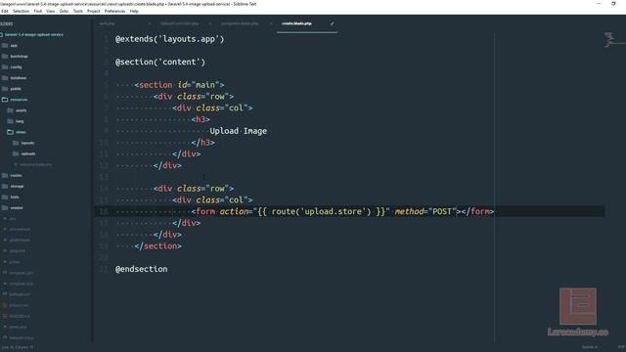Open the .env file in sidebar

click(x=13, y=219)
